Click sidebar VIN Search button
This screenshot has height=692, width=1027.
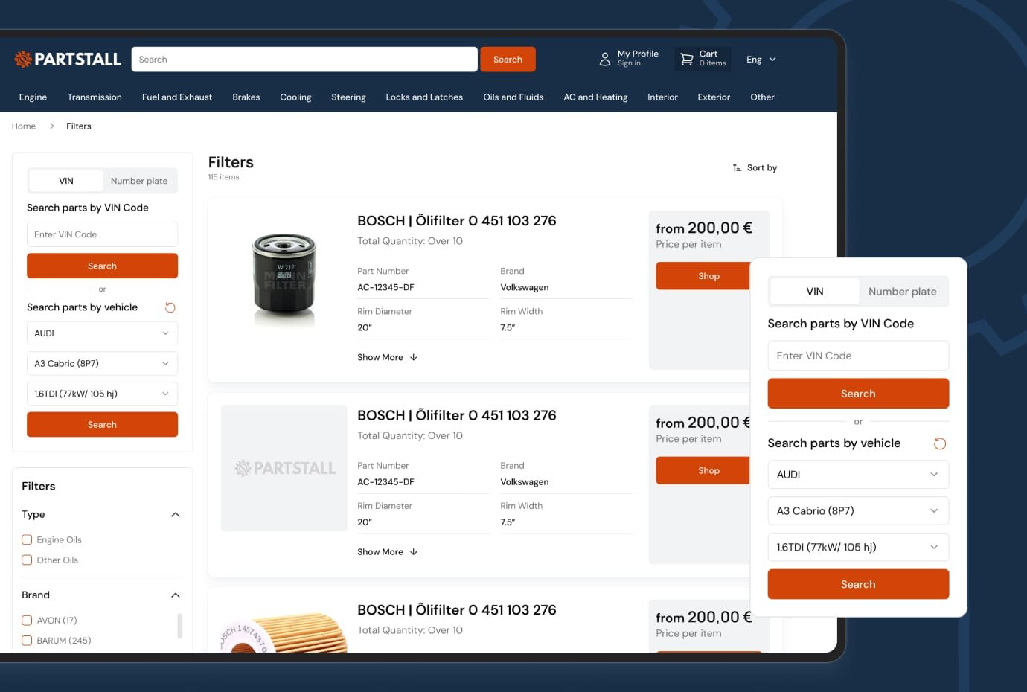[102, 266]
